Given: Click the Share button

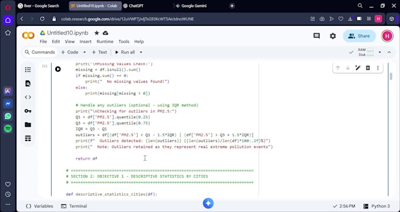Looking at the screenshot, I should (x=359, y=36).
